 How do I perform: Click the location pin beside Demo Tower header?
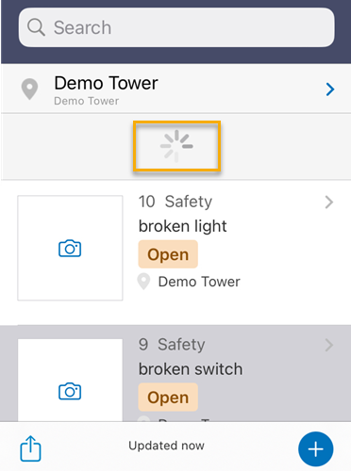pyautogui.click(x=29, y=89)
